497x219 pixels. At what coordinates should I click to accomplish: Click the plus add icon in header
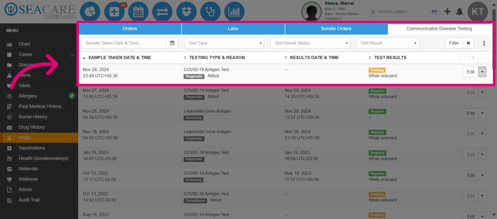pos(447,11)
